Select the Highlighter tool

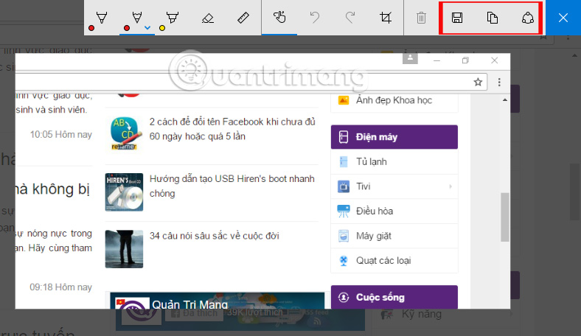pos(173,18)
